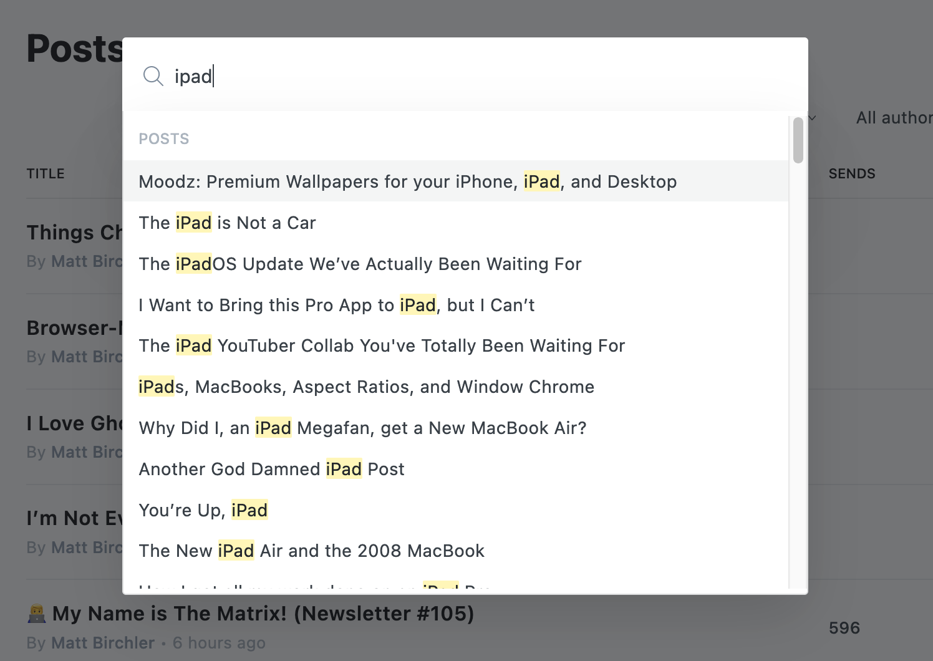
Task: Click the 596 sends count value
Action: tap(844, 628)
